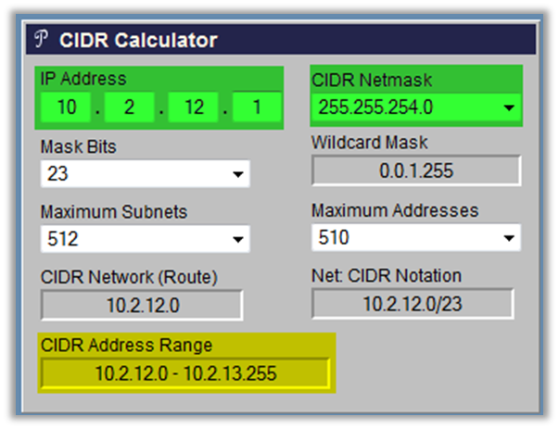Click the Maximum Subnets label

click(113, 212)
